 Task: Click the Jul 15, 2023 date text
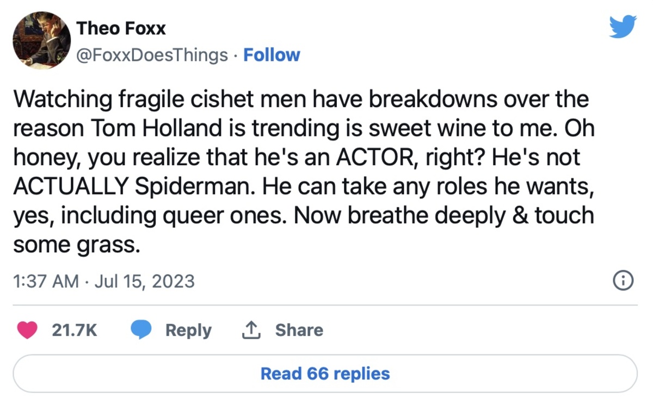[144, 281]
